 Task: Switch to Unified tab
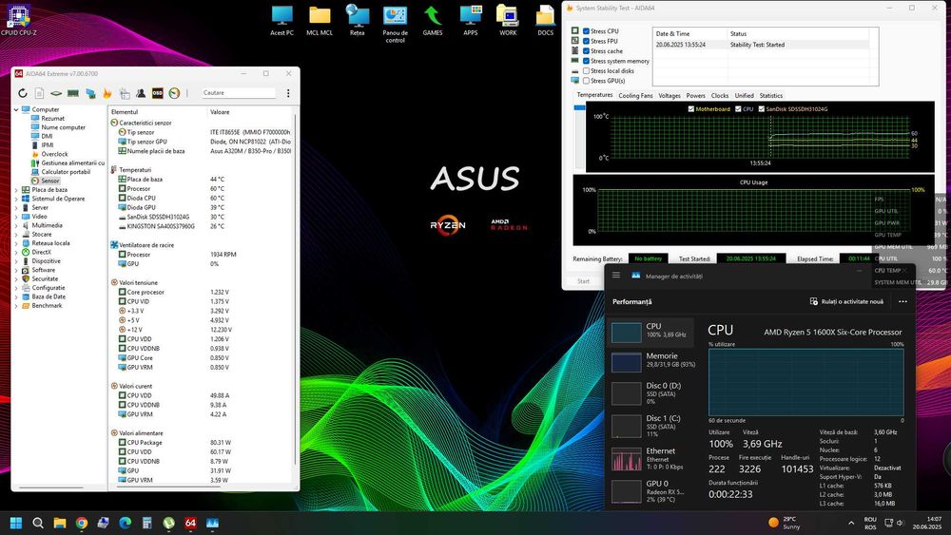coord(745,96)
